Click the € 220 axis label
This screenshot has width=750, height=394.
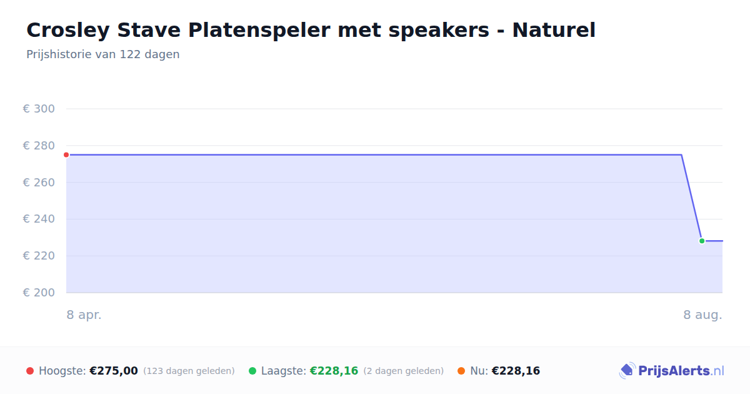coord(39,256)
